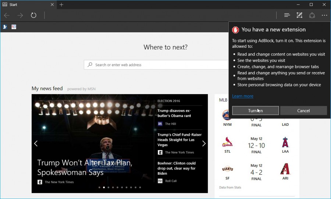This screenshot has height=199, width=331.
Task: Select the first carousel dot indicator
Action: pos(99,187)
